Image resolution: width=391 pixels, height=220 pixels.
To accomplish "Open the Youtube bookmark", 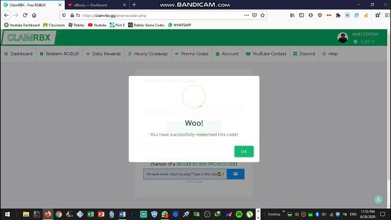I will point(97,25).
